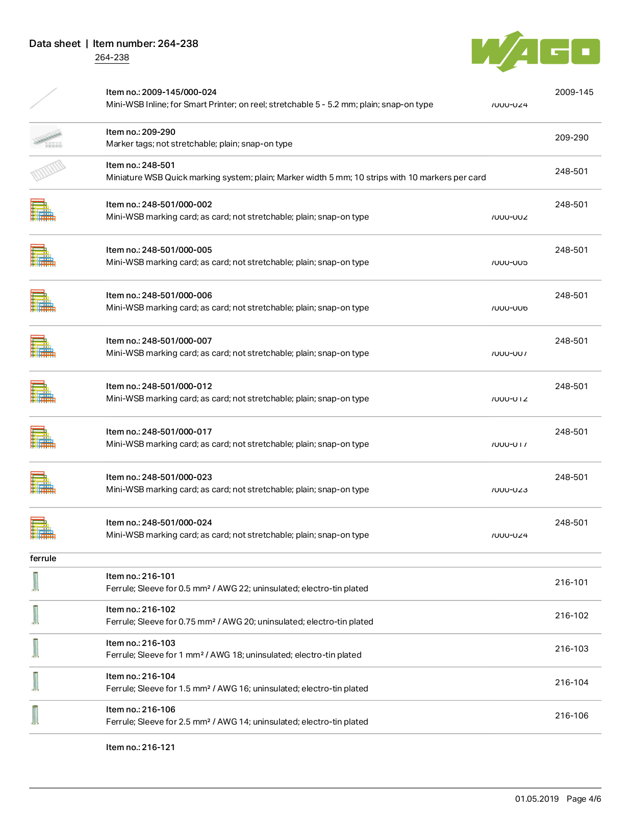The height and width of the screenshot is (817, 631).
Task: Click the 'ferrule' section heading
Action: click(x=43, y=559)
